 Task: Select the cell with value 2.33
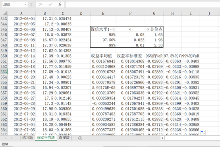pos(154,45)
